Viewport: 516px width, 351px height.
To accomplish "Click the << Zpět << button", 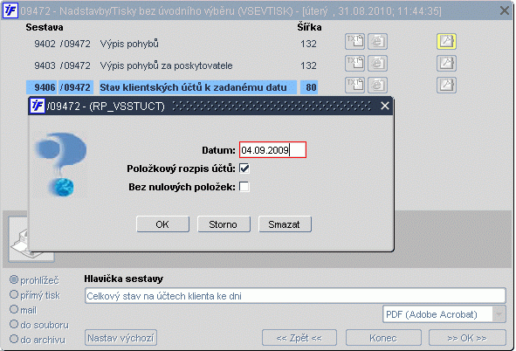I will (x=299, y=338).
